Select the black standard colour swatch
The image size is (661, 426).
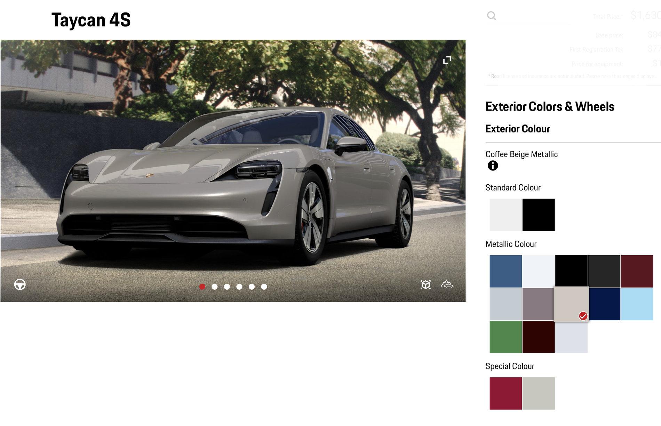(538, 215)
